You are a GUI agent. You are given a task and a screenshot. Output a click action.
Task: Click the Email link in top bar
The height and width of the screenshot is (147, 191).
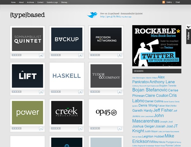click(x=178, y=2)
